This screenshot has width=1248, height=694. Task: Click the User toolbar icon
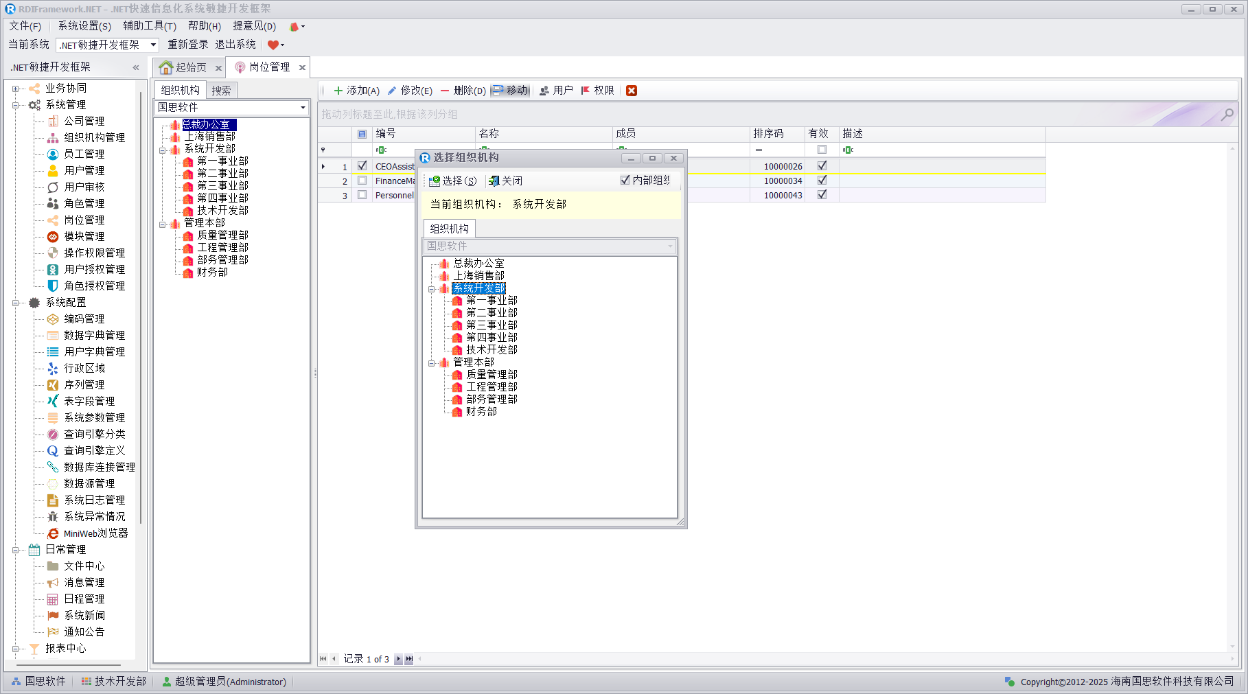click(x=544, y=91)
